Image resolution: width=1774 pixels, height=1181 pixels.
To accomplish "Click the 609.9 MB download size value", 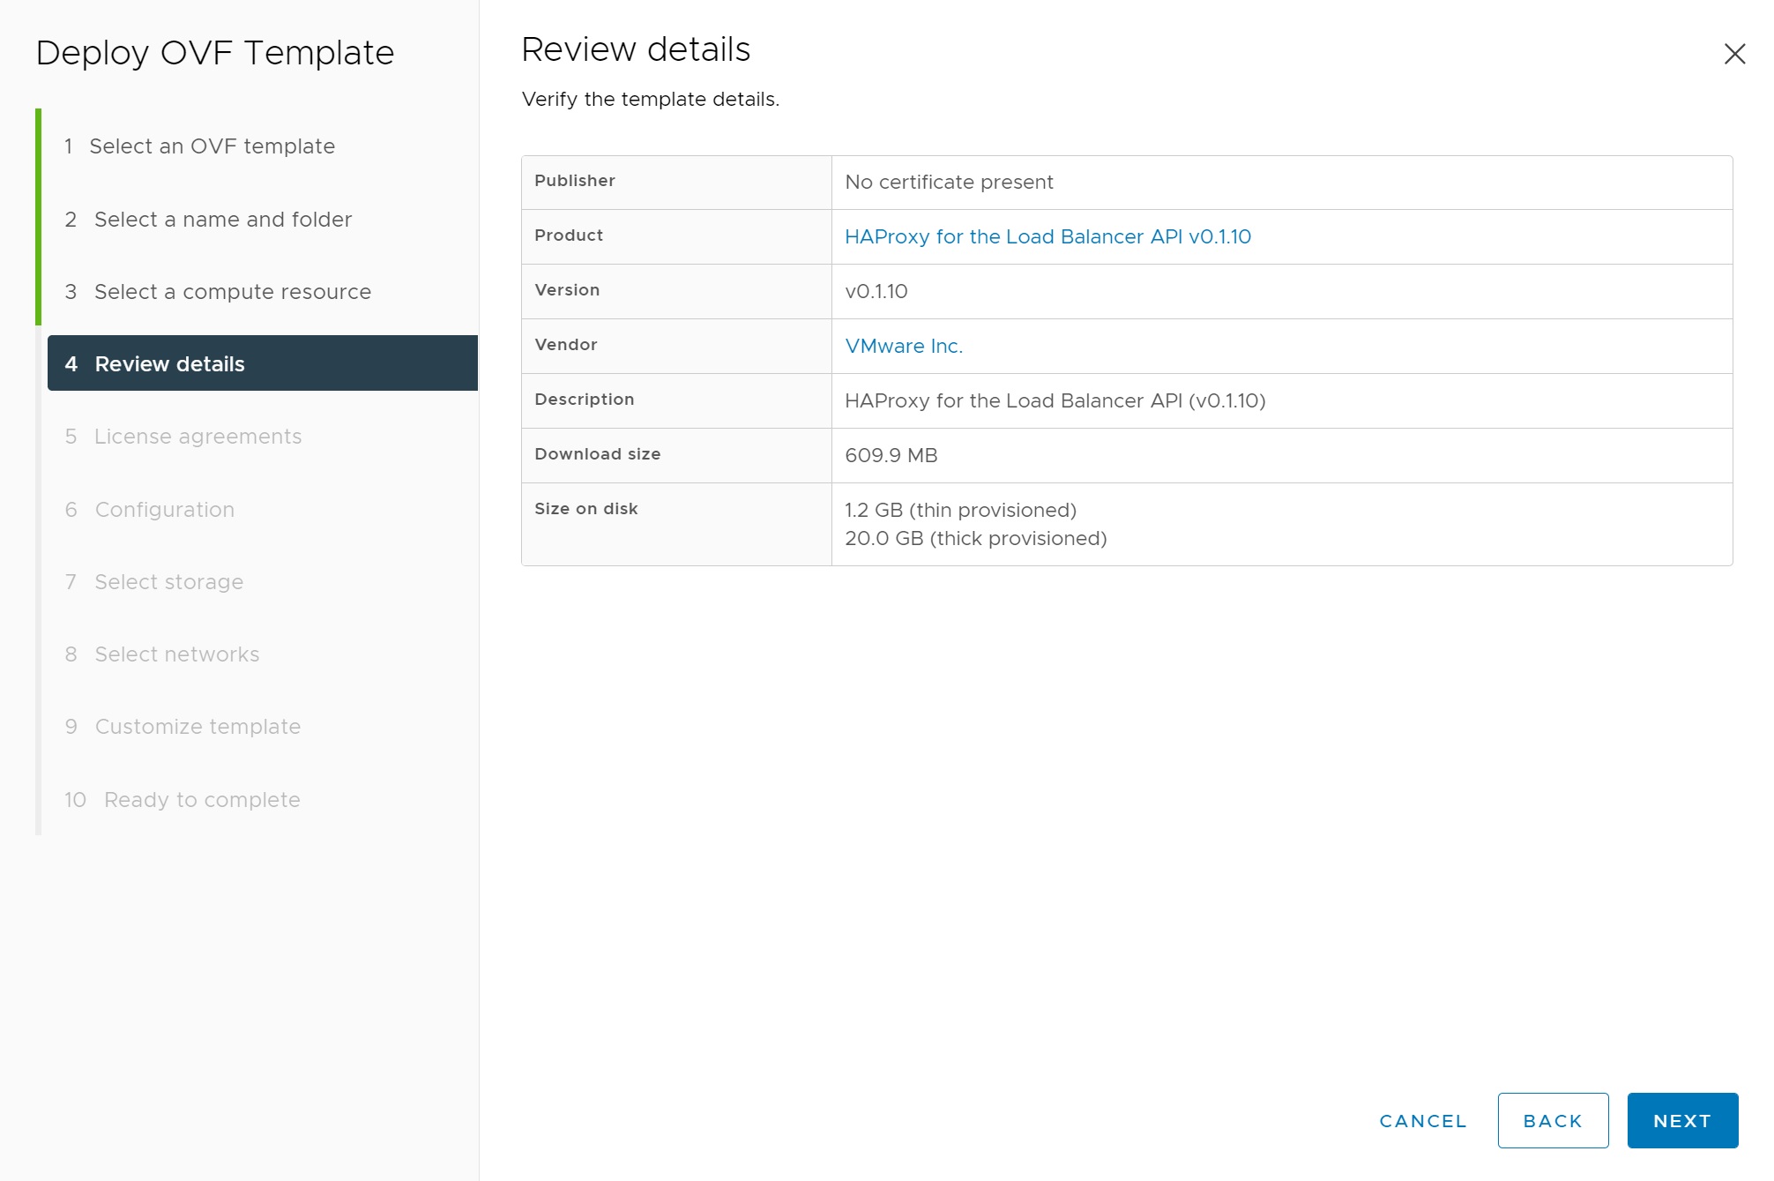I will click(891, 455).
